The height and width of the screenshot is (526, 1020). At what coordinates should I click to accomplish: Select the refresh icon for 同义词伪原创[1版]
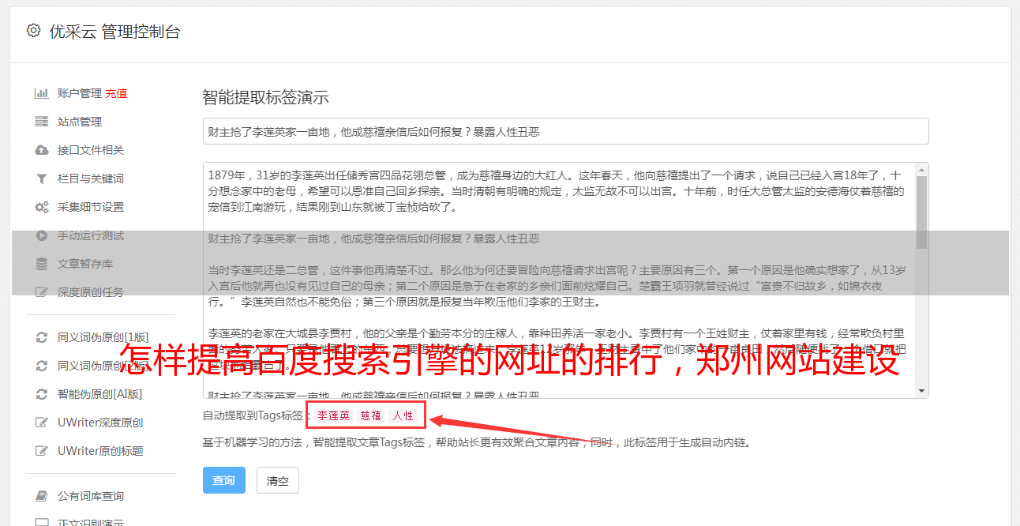coord(42,337)
